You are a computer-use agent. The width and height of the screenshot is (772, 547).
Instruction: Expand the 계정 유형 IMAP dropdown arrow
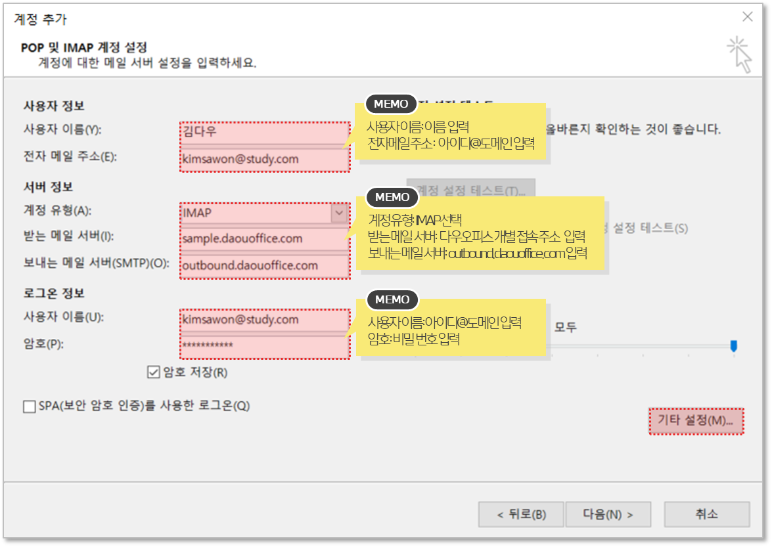339,213
